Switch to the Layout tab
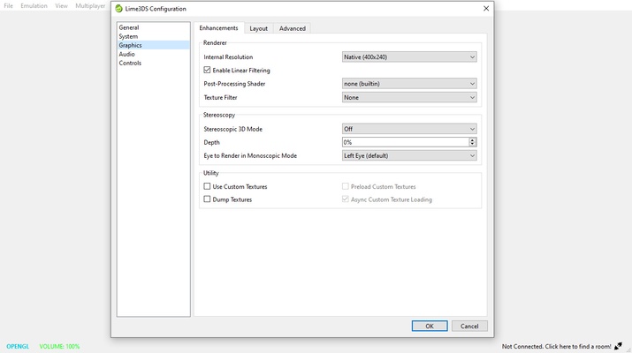The height and width of the screenshot is (353, 632). [258, 28]
